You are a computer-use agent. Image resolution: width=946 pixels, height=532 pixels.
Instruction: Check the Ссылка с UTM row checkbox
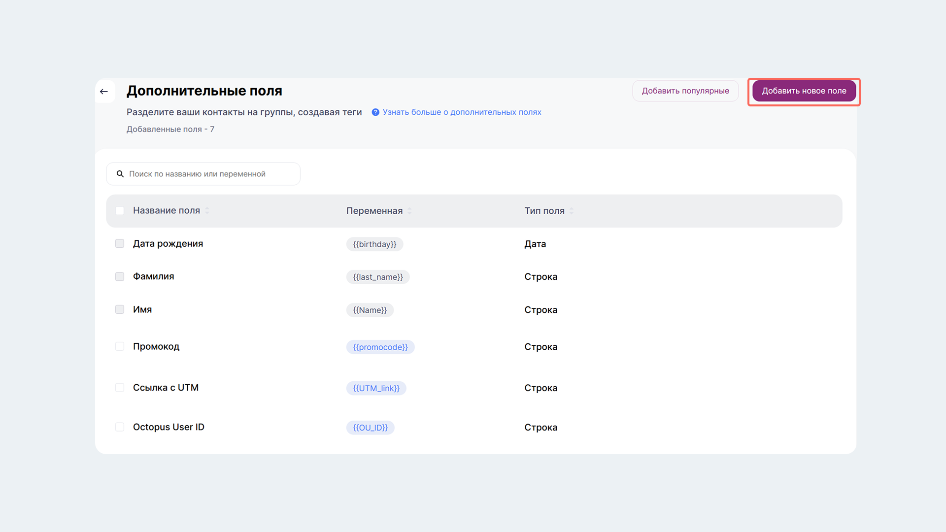(x=120, y=388)
